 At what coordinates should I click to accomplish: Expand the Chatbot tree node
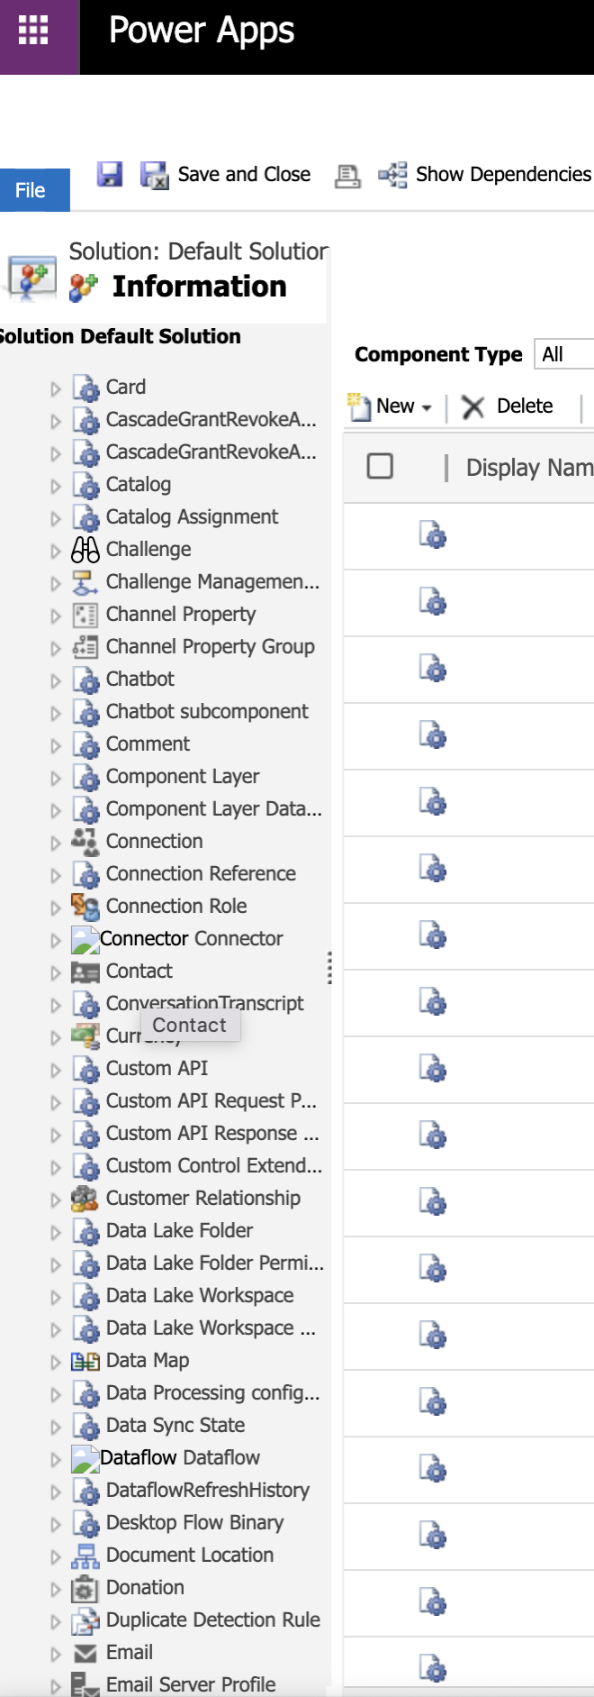[x=56, y=680]
